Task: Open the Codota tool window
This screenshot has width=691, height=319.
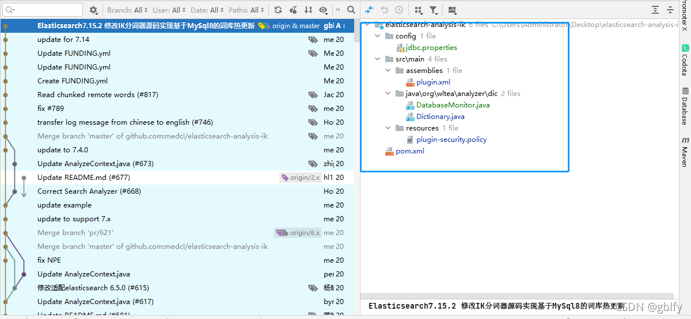Action: (x=685, y=60)
